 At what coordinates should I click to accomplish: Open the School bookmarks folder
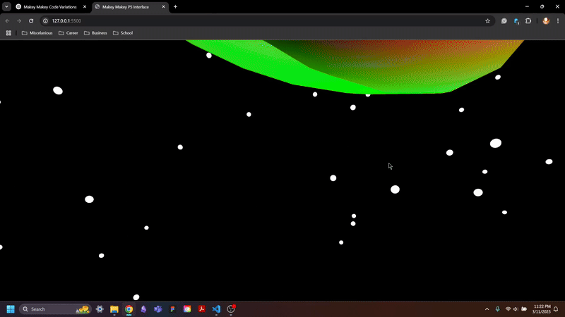(123, 33)
